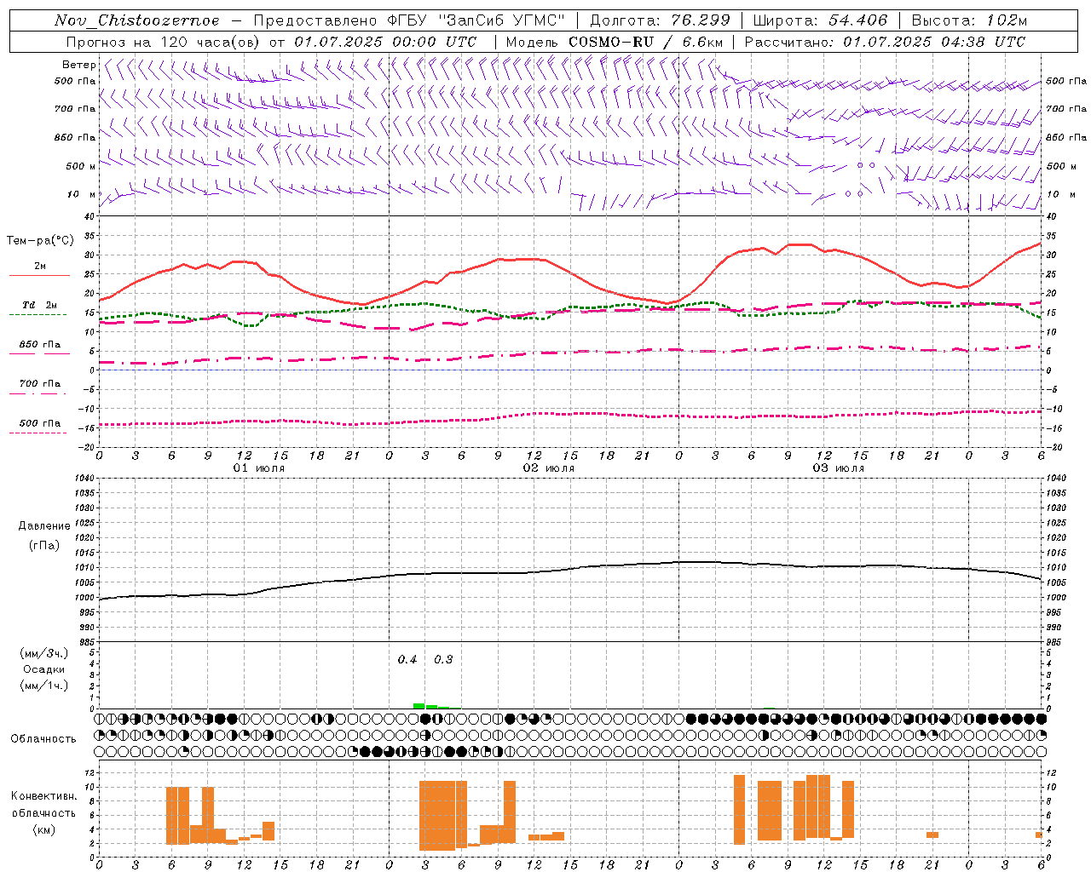The height and width of the screenshot is (872, 1091).
Task: Click the latitude value 'Широта: 54.406'
Action: point(820,20)
